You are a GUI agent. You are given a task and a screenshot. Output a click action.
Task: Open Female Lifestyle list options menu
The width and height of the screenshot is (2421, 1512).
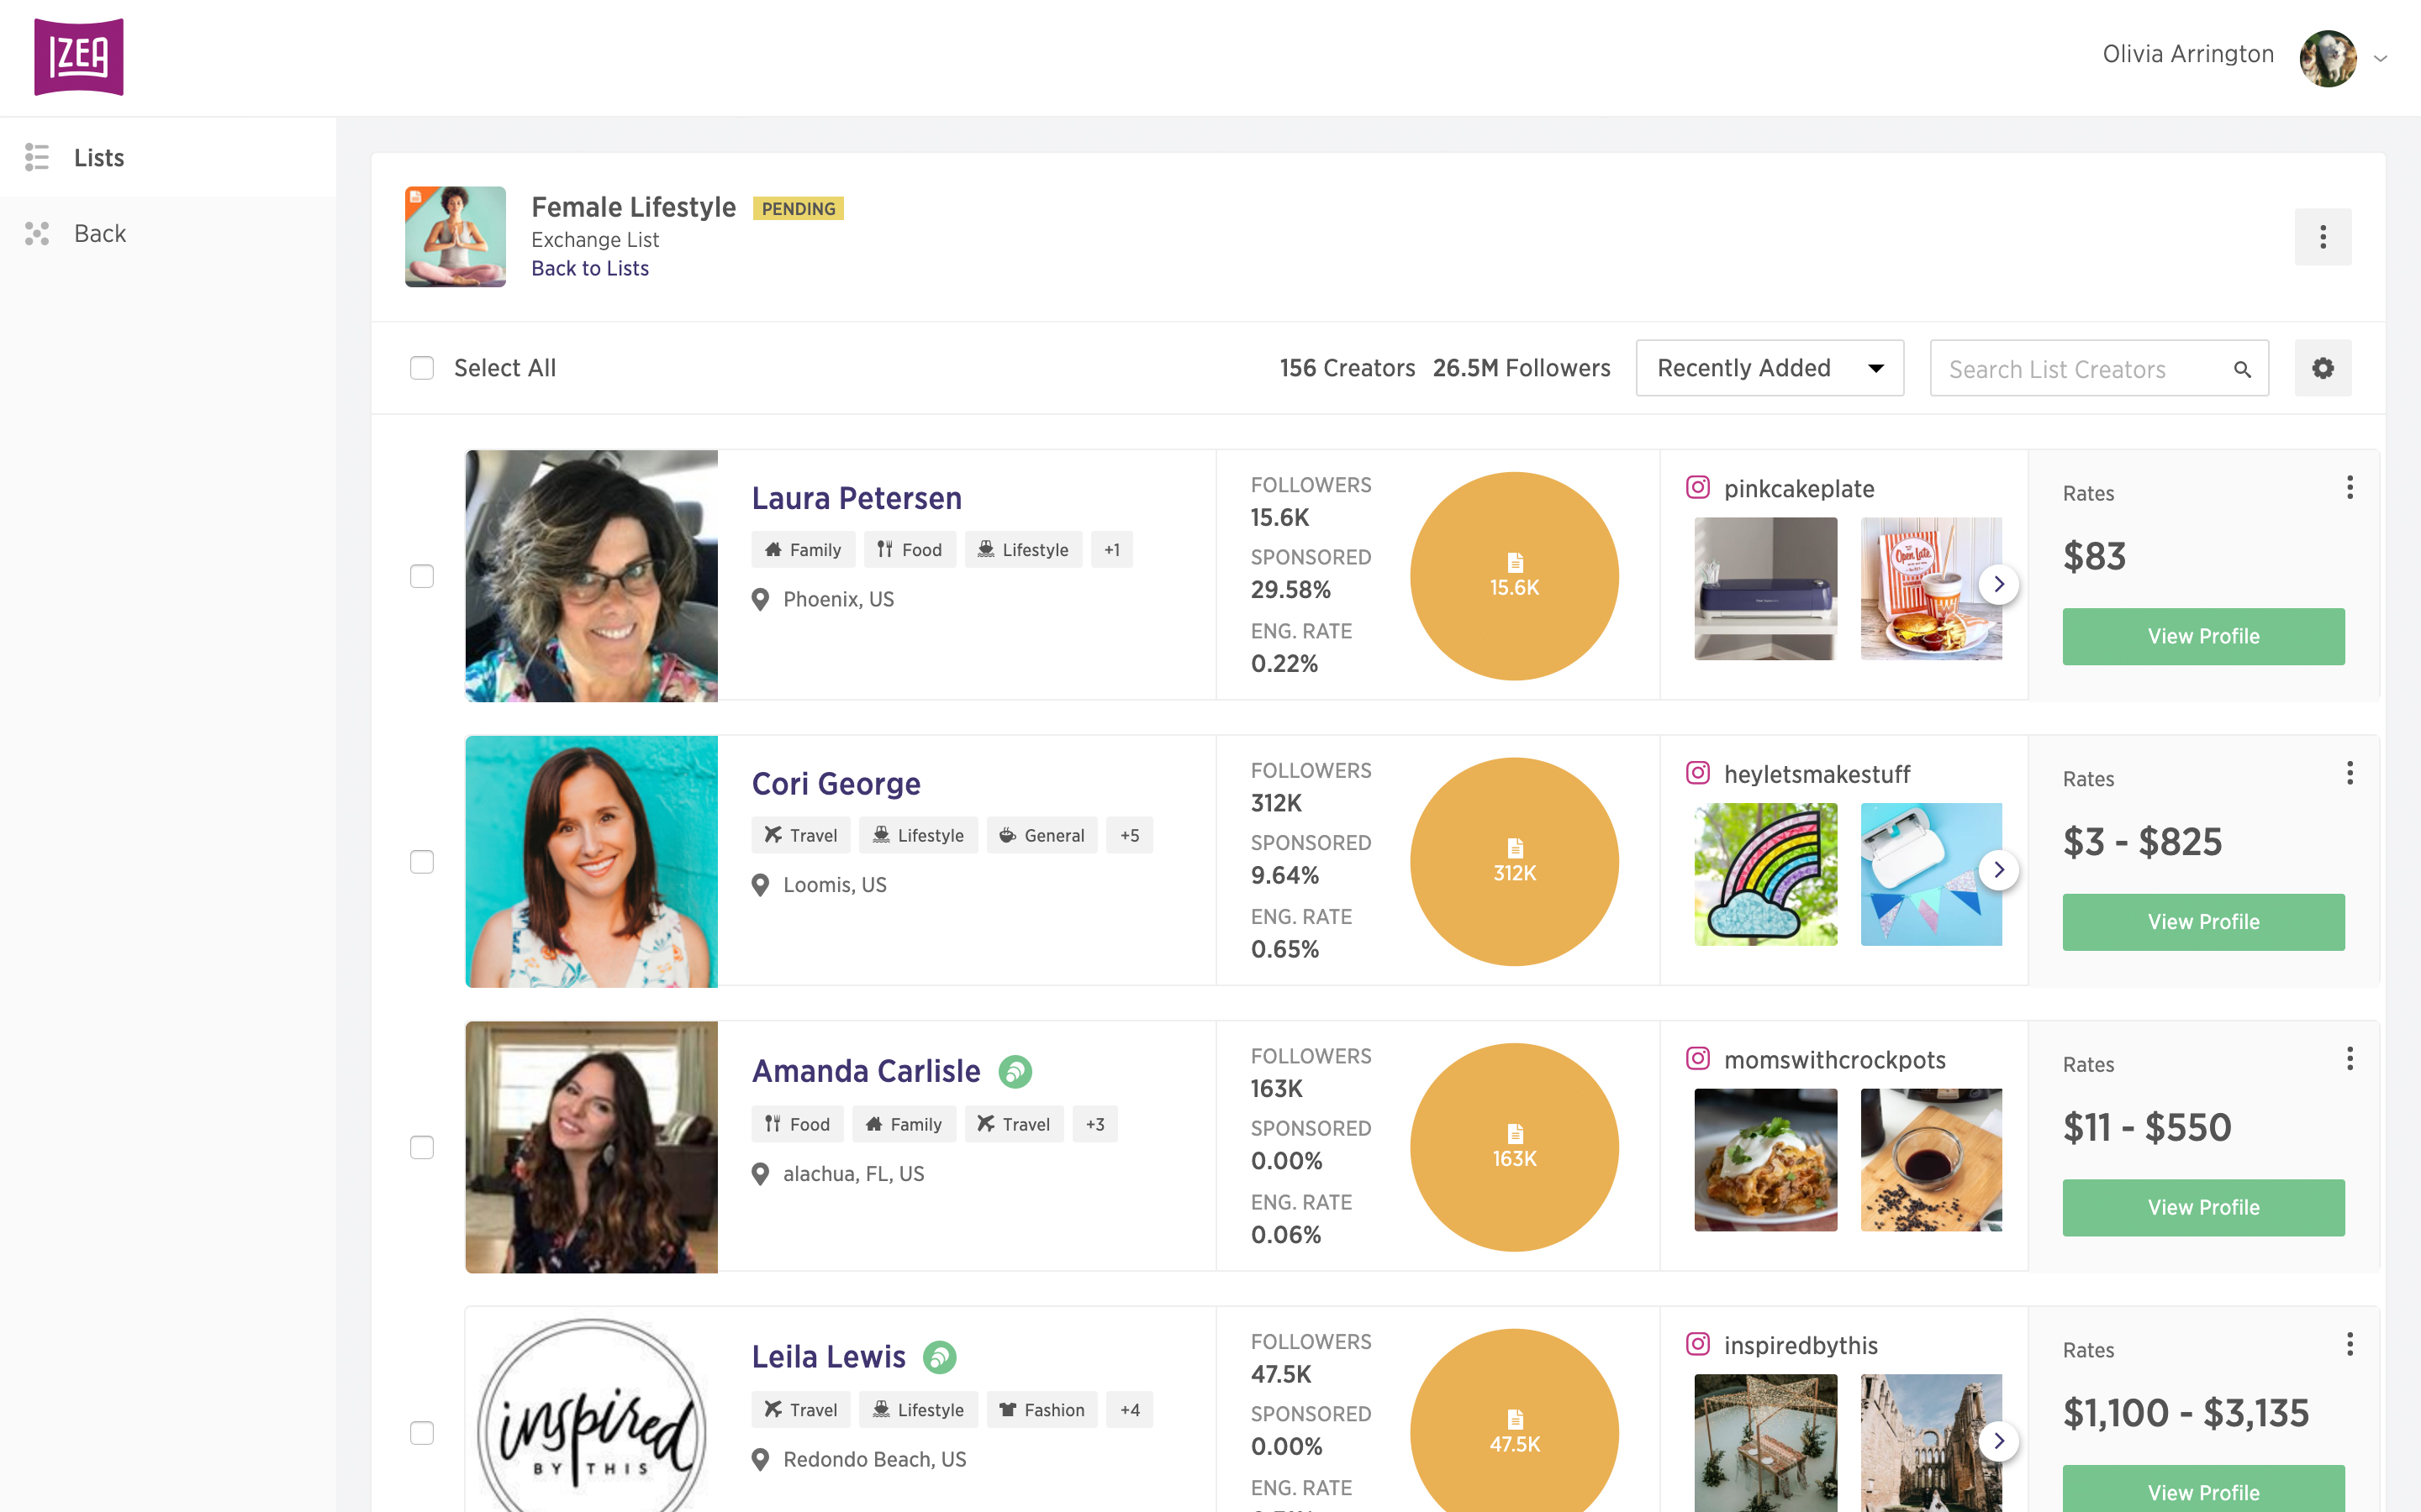[x=2322, y=237]
